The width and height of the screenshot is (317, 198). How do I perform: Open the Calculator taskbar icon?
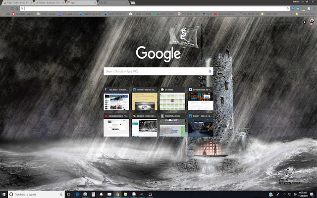point(93,195)
